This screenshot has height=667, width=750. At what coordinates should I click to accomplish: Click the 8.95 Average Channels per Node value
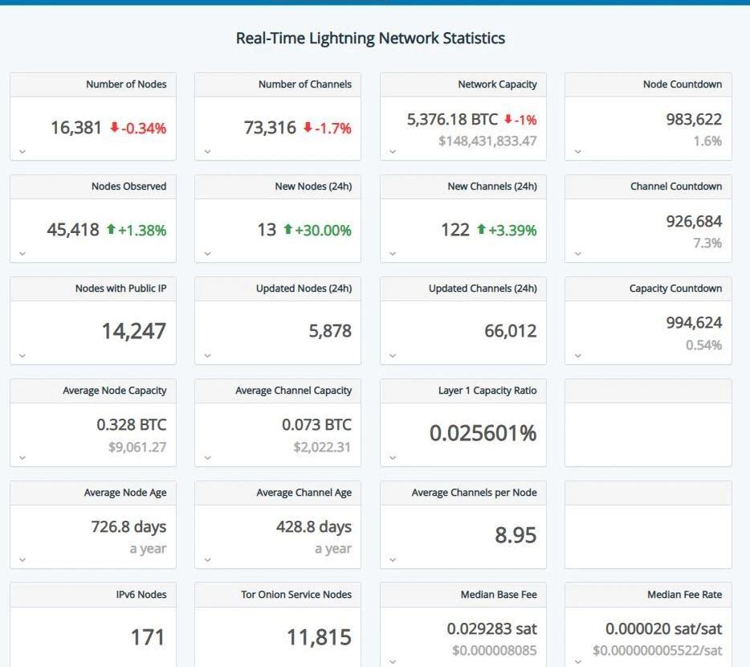515,535
